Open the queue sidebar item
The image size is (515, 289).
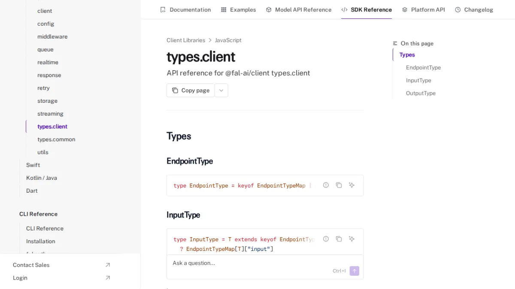point(45,50)
